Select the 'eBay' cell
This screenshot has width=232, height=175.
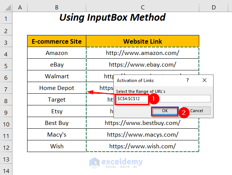56,64
